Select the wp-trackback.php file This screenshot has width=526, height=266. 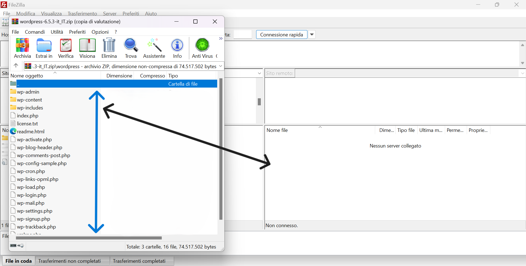[x=36, y=227]
